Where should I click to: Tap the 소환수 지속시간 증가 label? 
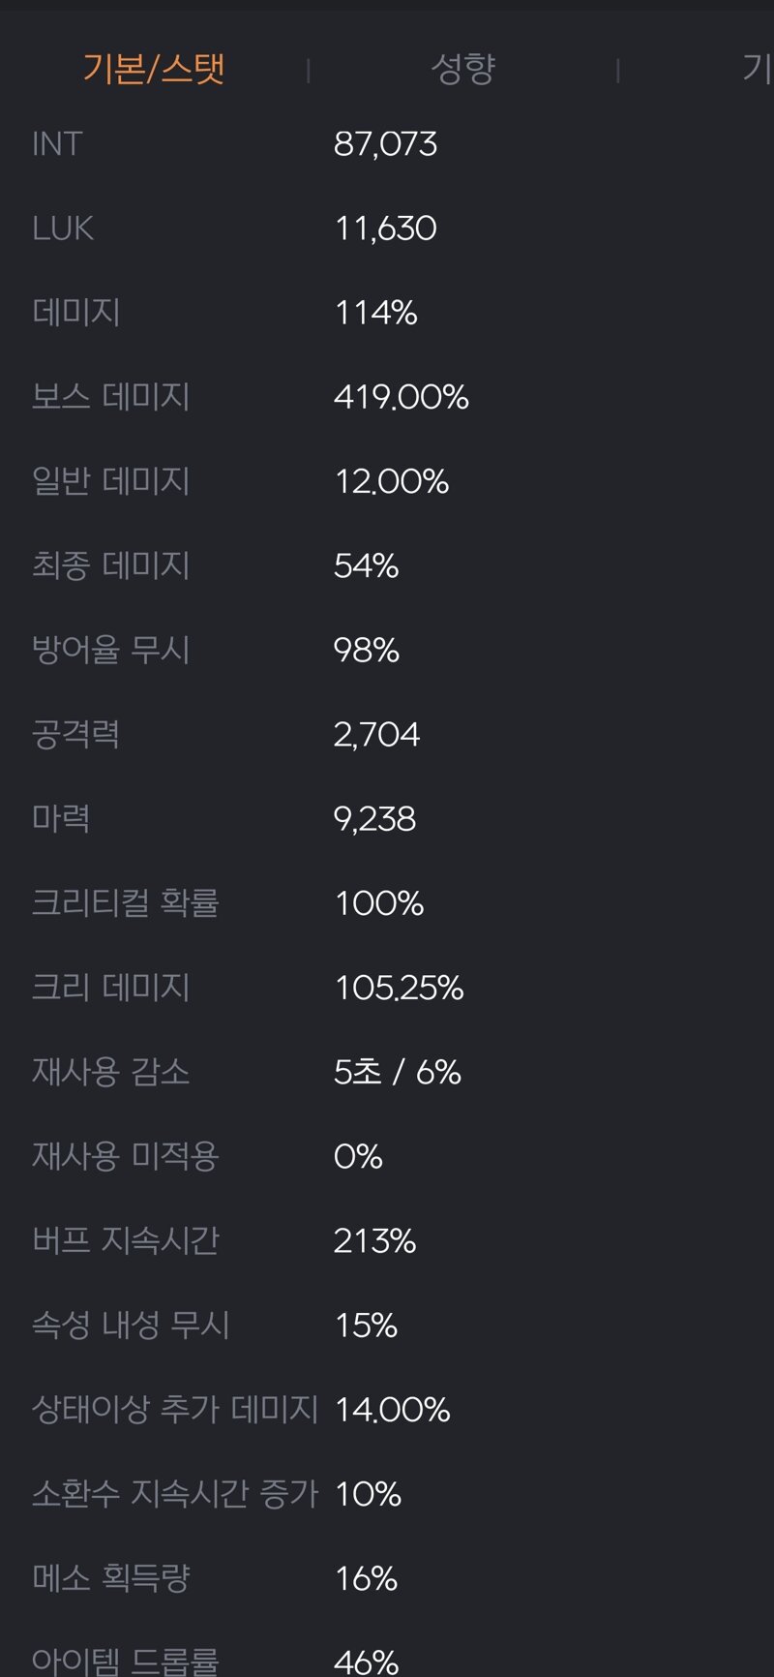pyautogui.click(x=175, y=1494)
